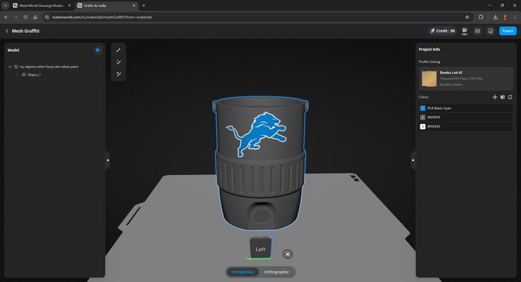Screen dimensions: 521x282
Task: Open the Chrome three-dot menu
Action: coord(515,17)
